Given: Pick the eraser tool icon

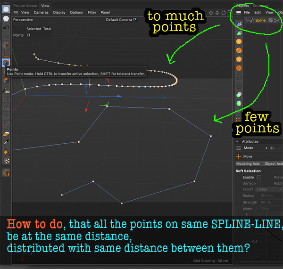Looking at the screenshot, I should (x=6, y=134).
